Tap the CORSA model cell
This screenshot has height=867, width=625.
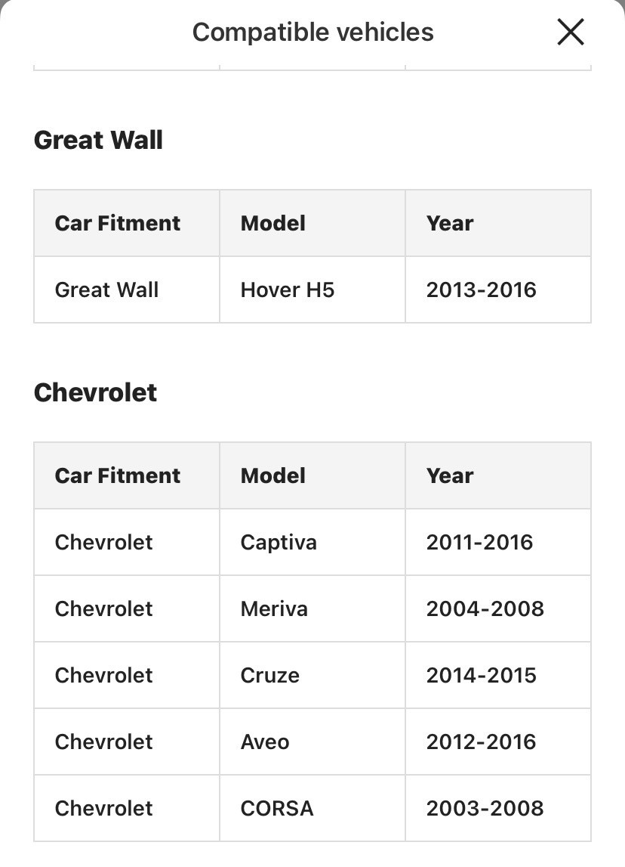pyautogui.click(x=277, y=809)
